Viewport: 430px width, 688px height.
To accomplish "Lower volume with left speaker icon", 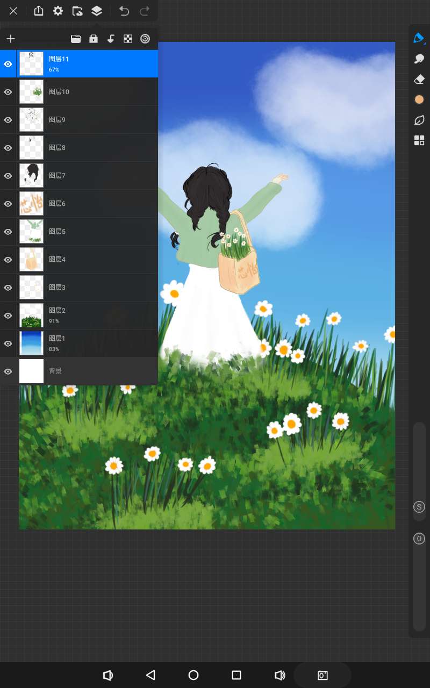I will (107, 675).
